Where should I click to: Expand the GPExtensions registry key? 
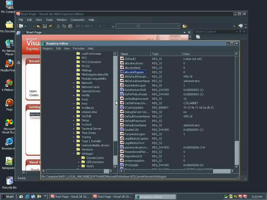click(x=78, y=162)
